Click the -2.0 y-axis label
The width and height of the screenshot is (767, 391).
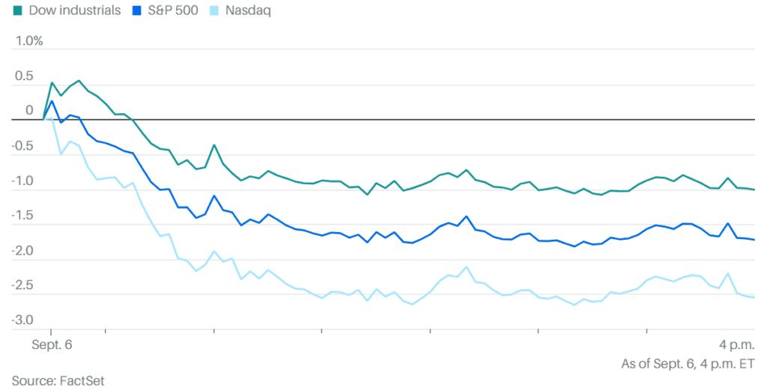click(23, 250)
